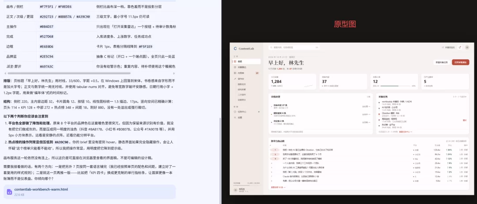Click the #F5F1E9 color code in 边框 row

point(145,46)
